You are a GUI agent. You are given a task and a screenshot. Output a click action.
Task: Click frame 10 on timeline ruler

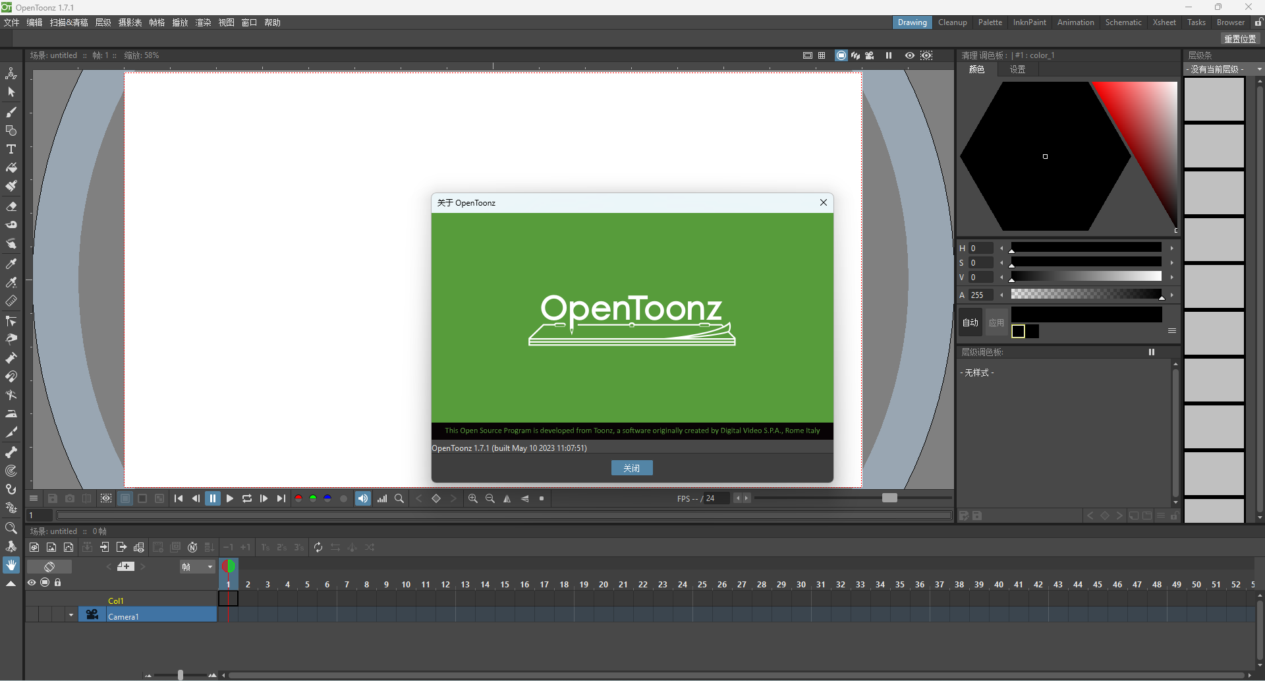(x=406, y=584)
